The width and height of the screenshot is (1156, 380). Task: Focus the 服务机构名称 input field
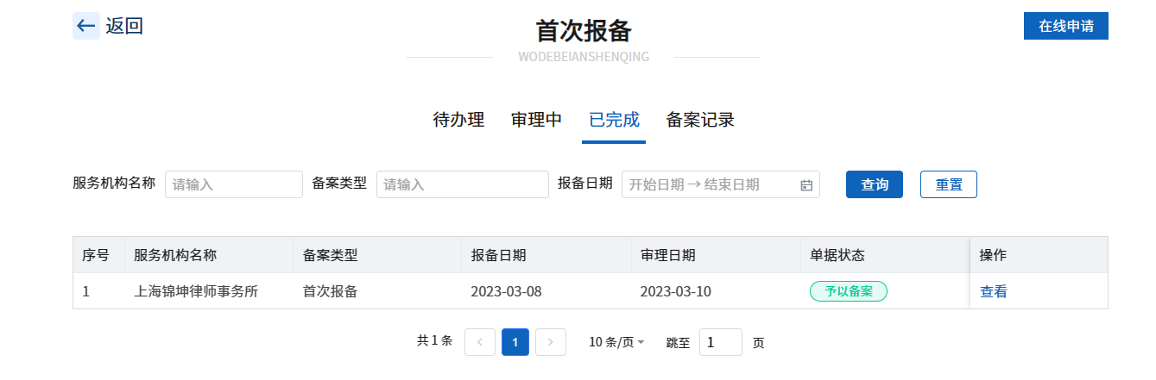coord(234,184)
